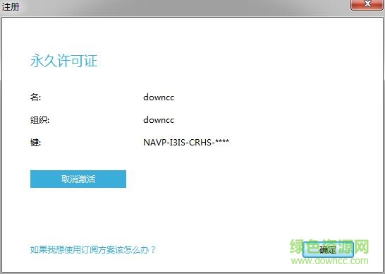Click the masked **** part of the key

pos(222,141)
